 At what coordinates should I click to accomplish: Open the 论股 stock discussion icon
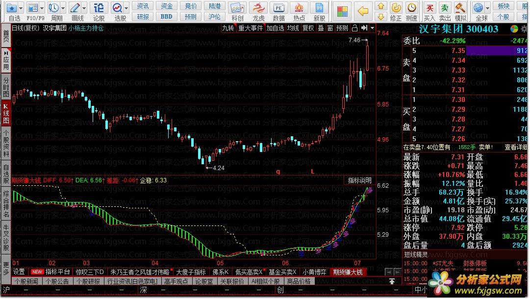pyautogui.click(x=99, y=8)
